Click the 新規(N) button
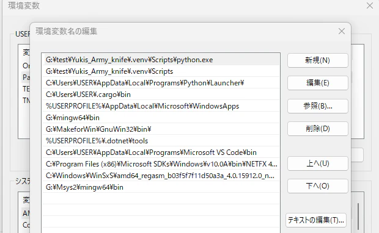Screen dimensions: 379x233 tap(318, 60)
